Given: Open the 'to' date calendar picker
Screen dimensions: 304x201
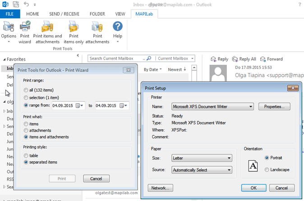Looking at the screenshot, I should point(123,105).
